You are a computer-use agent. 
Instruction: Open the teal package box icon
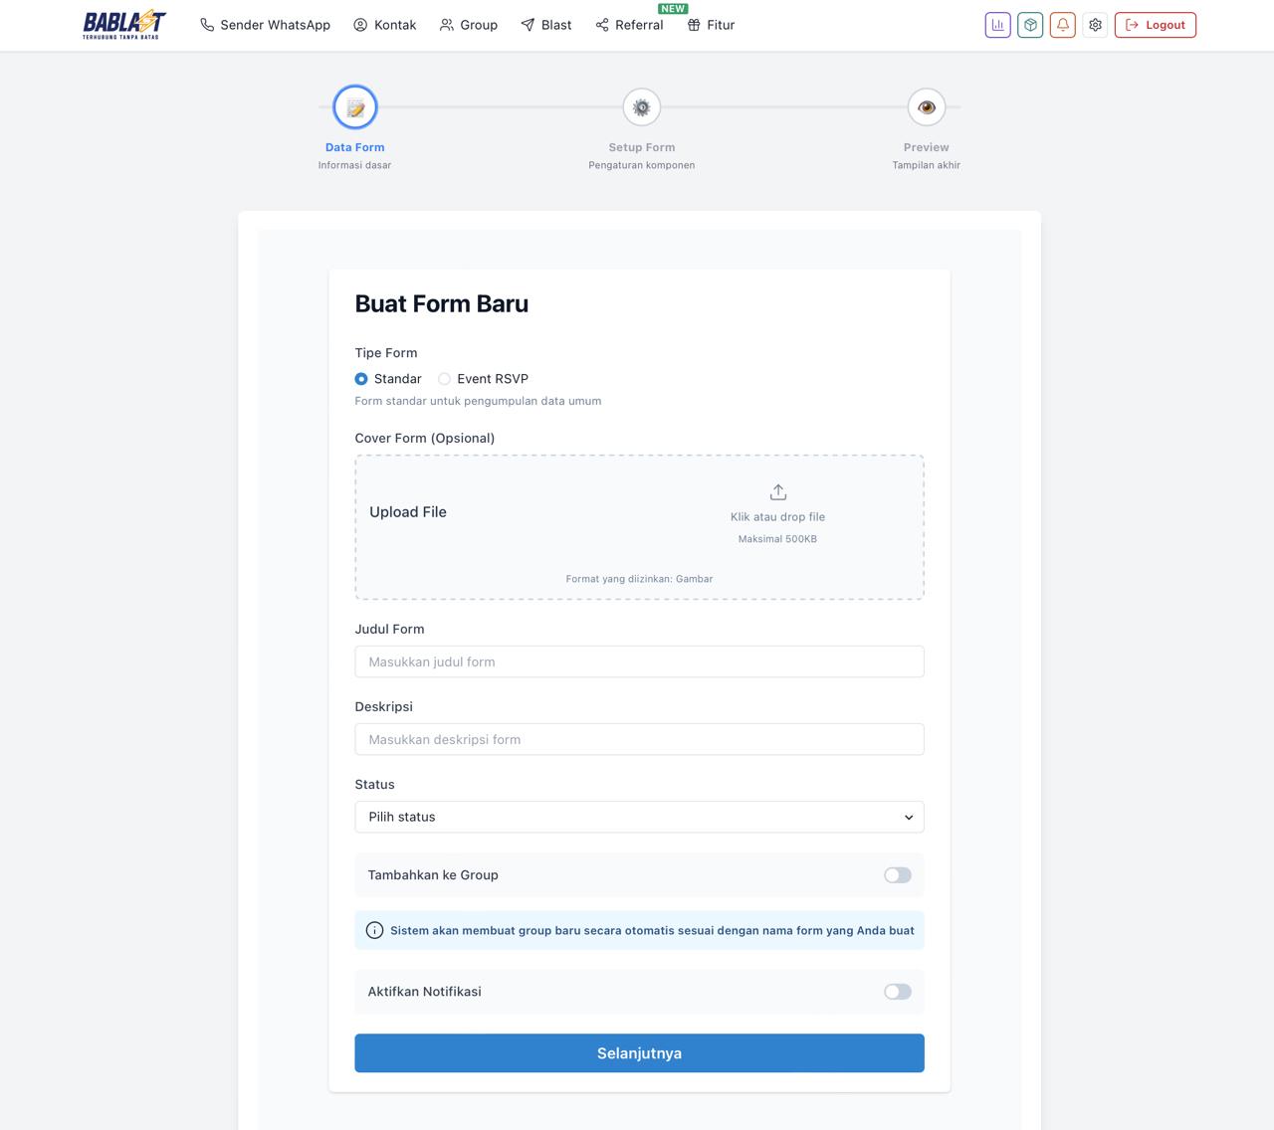click(1030, 25)
